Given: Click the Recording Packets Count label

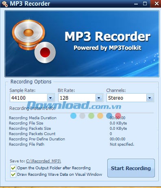Looking at the screenshot, I should [32, 133].
